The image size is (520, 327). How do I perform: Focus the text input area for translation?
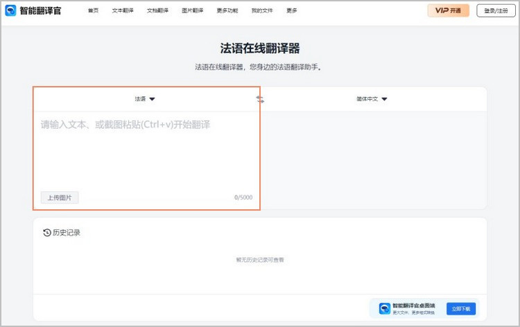(146, 151)
